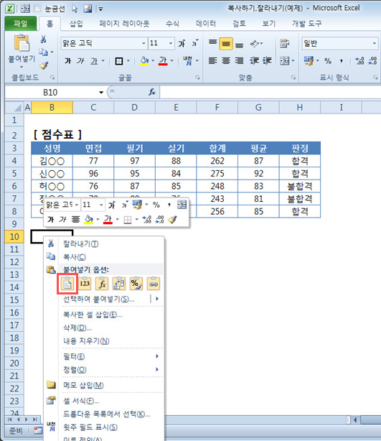Click the Copy icon in ribbon clipboard group

point(43,52)
